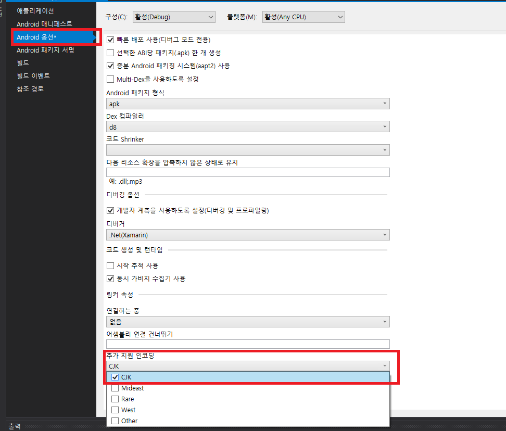Open the 연결하는 중 linker dropdown

click(x=248, y=322)
